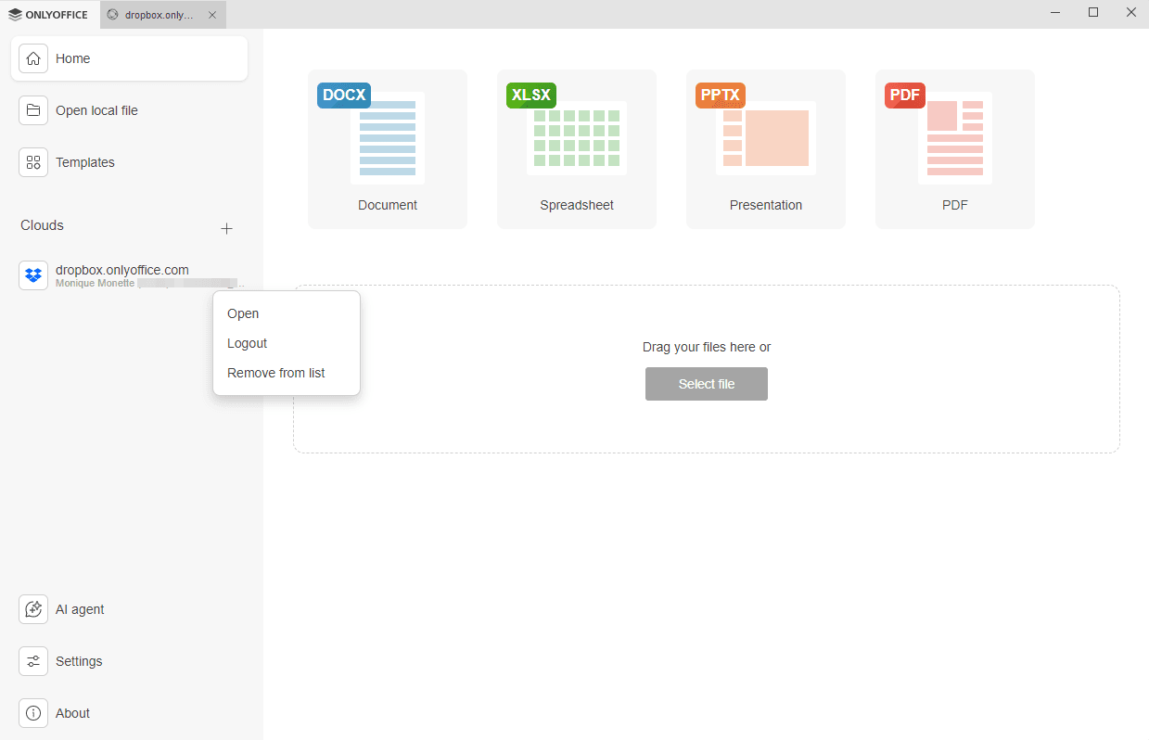Create a new PDF form
Image resolution: width=1149 pixels, height=740 pixels.
[955, 148]
